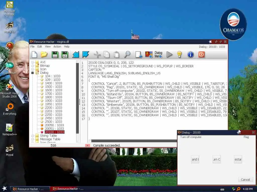The image size is (257, 192).
Task: Click the scissors Cut icon
Action: (97, 54)
